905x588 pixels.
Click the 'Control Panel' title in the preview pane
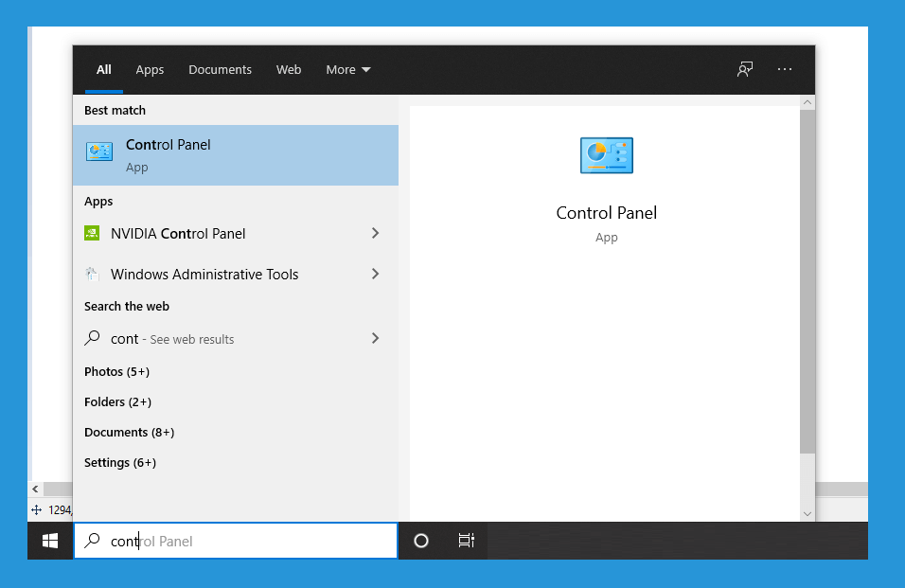607,213
